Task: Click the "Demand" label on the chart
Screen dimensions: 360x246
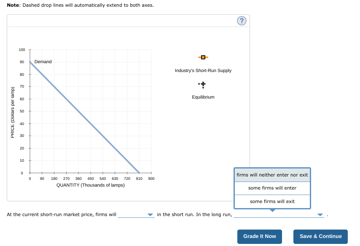Action: (43, 61)
